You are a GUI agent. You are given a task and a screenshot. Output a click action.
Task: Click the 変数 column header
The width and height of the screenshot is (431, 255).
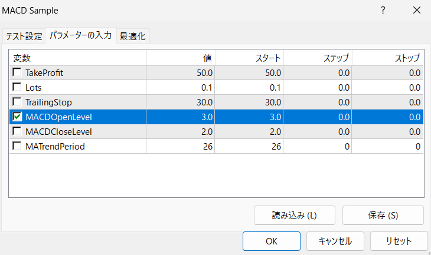(x=77, y=58)
